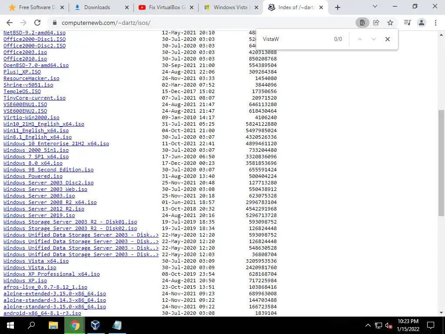Click the find bar text field with VistaW
Screen dimensions: 445x334
pos(295,39)
